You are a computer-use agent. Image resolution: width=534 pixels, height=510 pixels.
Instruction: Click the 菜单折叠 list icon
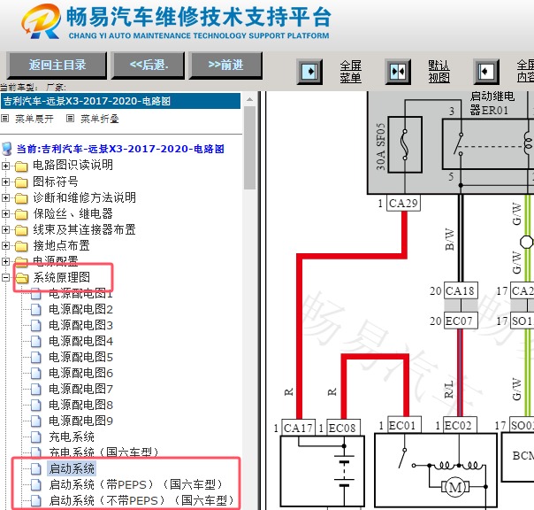[70, 119]
